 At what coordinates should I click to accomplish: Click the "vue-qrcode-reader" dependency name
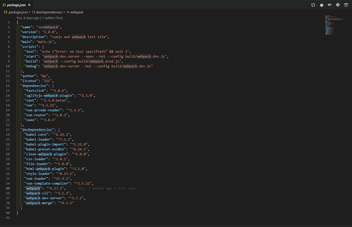click(43, 110)
